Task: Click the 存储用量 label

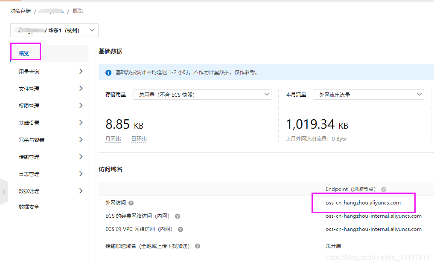Action: pos(116,95)
